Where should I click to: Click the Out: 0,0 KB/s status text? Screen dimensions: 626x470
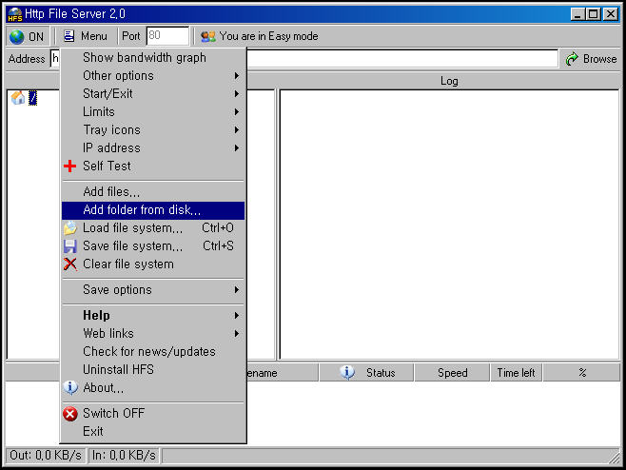coord(46,456)
